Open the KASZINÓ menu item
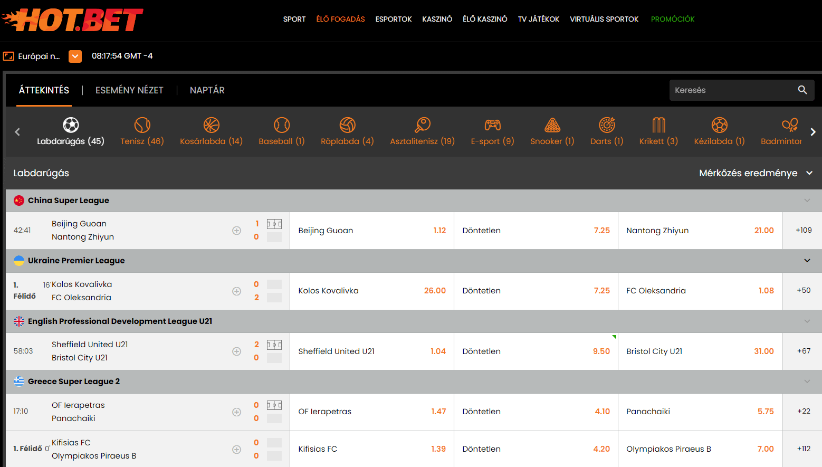This screenshot has width=822, height=467. pyautogui.click(x=437, y=19)
